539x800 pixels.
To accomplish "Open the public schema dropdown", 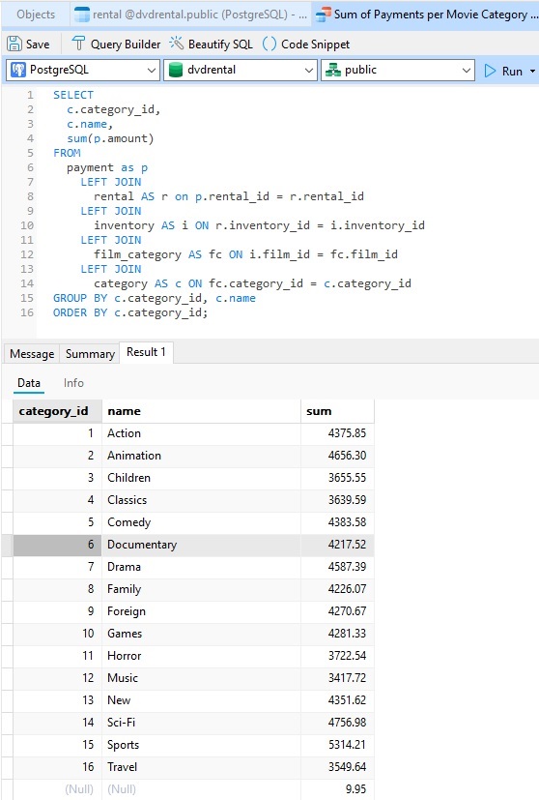I will click(x=397, y=70).
